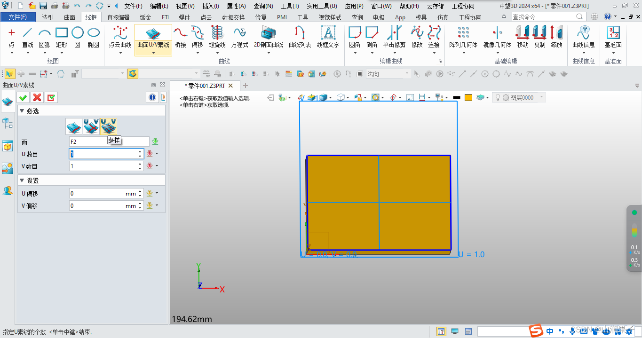
Task: Select the 倒角 (Chamfer) tool
Action: point(372,38)
